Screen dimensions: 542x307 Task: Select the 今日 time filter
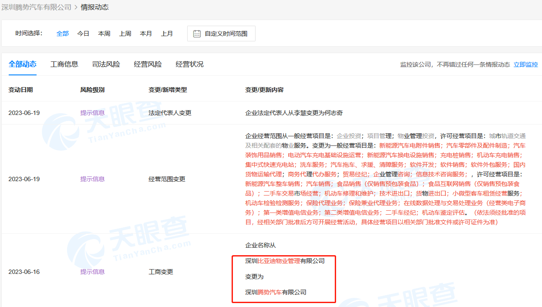click(x=83, y=34)
